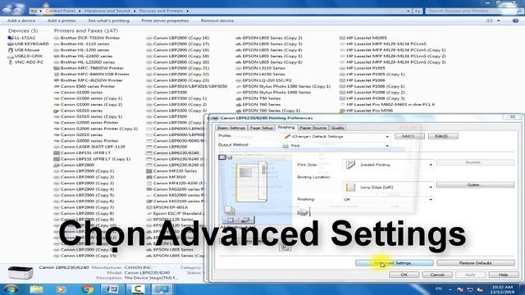The image size is (525, 295).
Task: Open Print server properties
Action: (x=165, y=20)
